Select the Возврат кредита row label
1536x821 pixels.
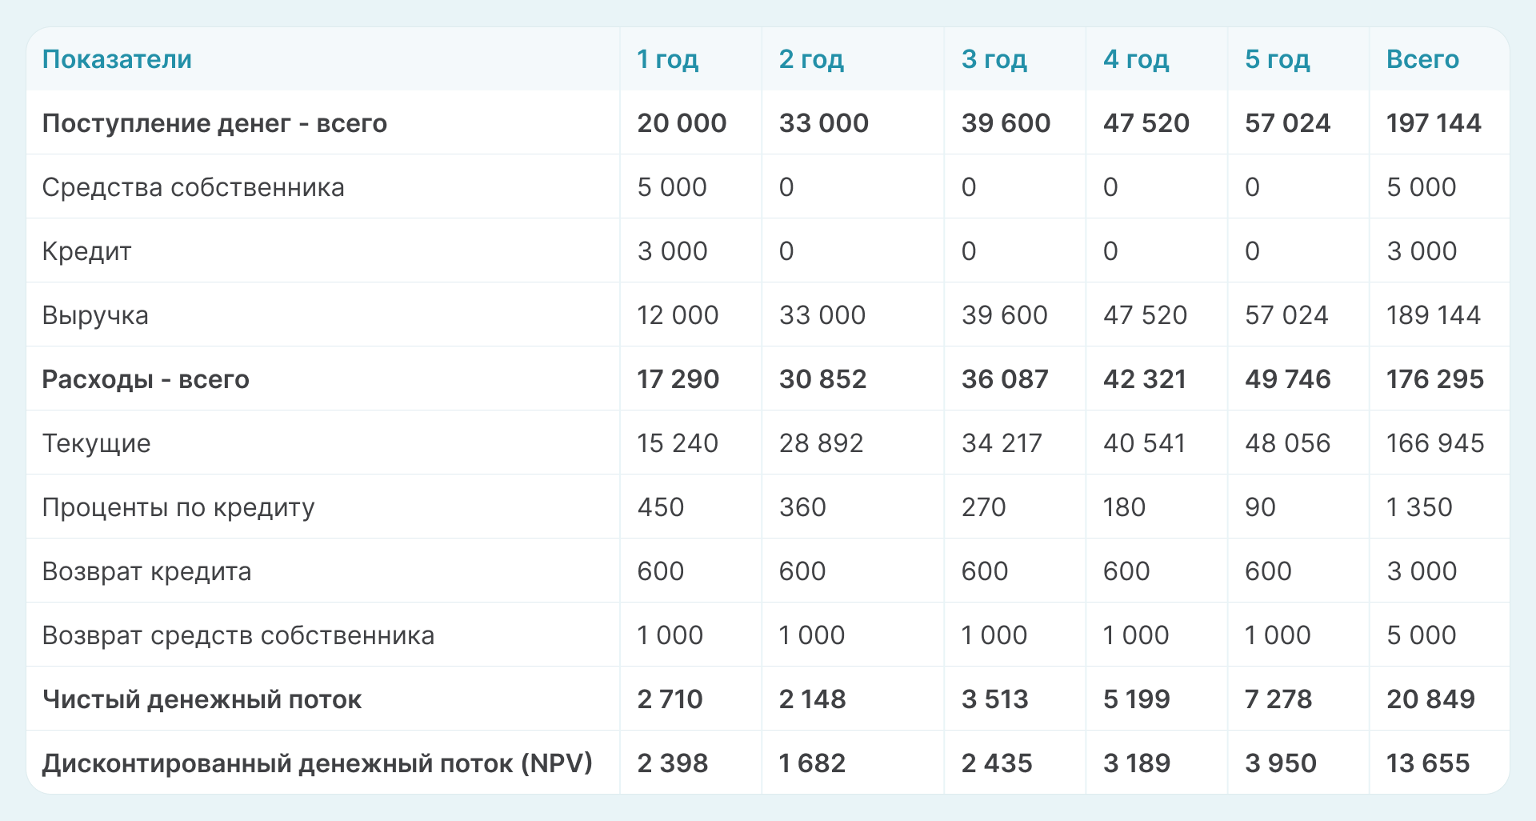click(146, 571)
